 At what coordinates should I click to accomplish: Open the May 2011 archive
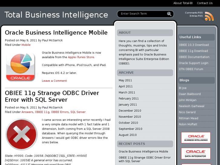pyautogui.click(x=125, y=80)
